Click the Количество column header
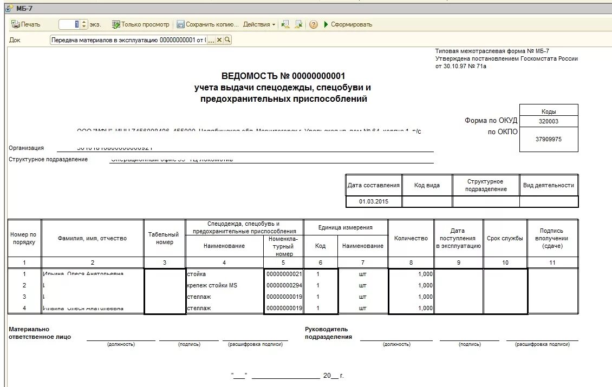 click(x=411, y=238)
